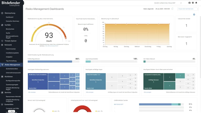Open the FOKUS MSP PARTNER NFR dropdown
Image resolution: width=201 pixels, height=113 pixels.
(188, 9)
